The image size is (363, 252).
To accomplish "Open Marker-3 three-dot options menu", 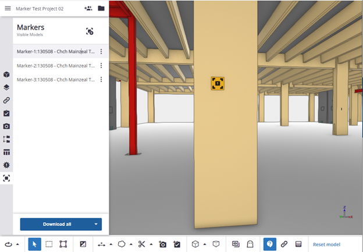I will pyautogui.click(x=101, y=80).
